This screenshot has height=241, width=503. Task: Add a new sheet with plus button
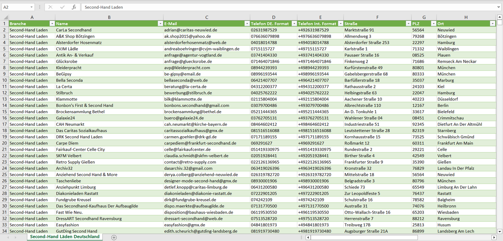114,237
